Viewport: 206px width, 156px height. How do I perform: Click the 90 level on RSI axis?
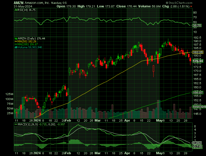coord(195,13)
